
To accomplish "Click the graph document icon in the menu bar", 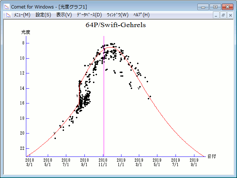I will pyautogui.click(x=8, y=15).
